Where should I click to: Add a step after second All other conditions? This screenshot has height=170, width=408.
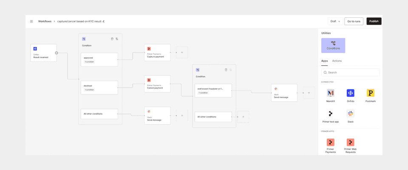coord(243,117)
